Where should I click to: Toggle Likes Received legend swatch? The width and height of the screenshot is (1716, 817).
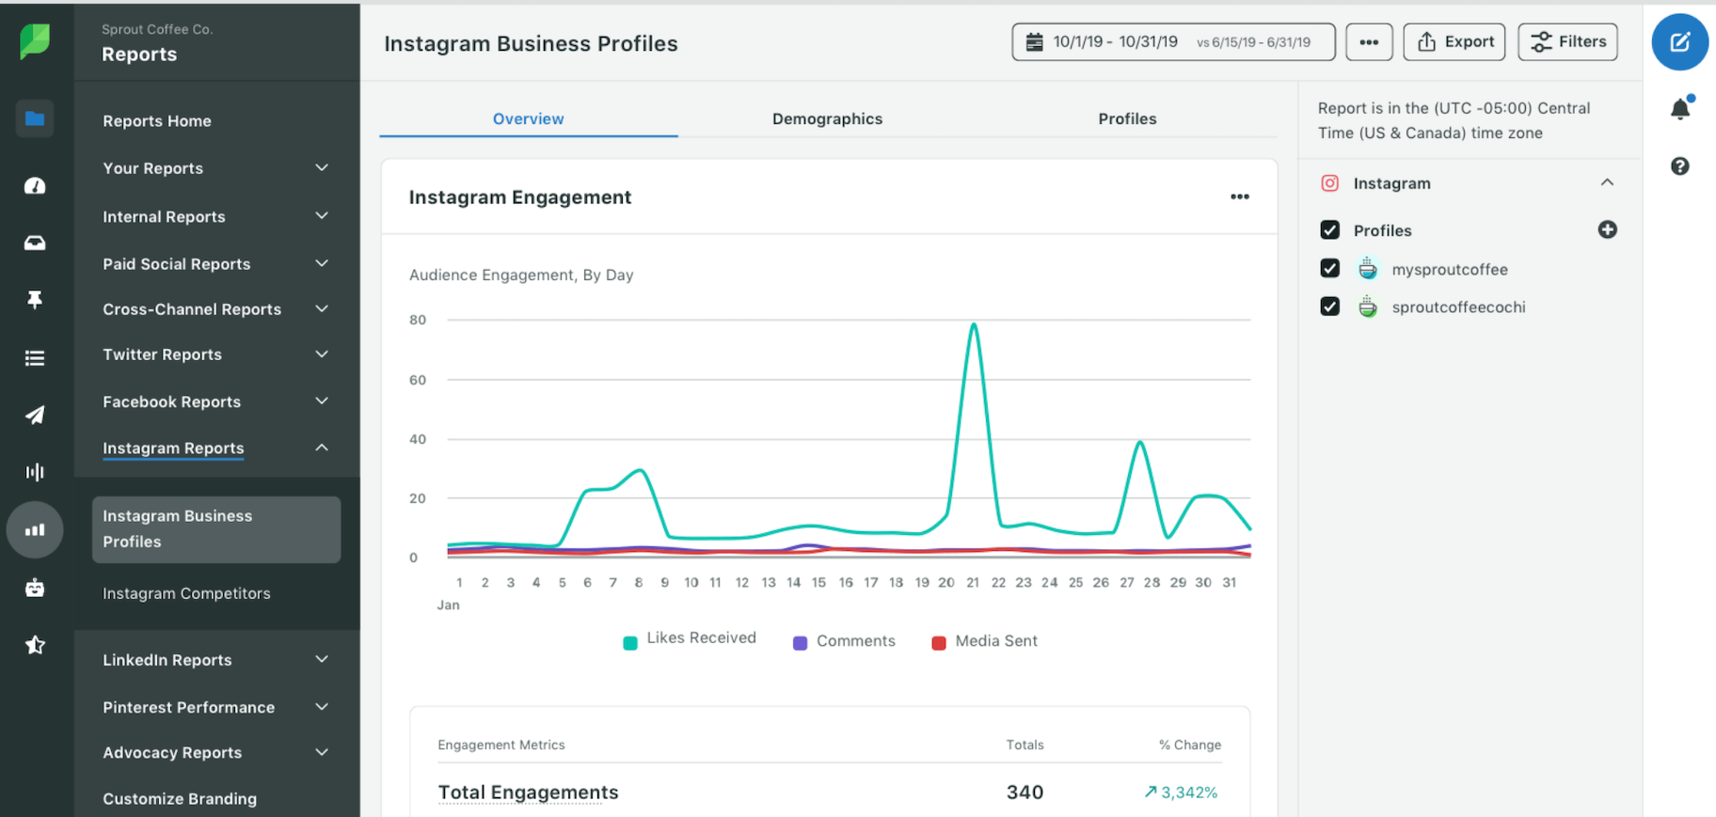[x=630, y=642]
